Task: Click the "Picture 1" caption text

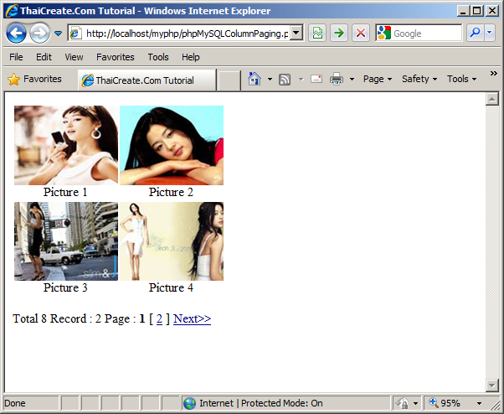Action: coord(65,192)
